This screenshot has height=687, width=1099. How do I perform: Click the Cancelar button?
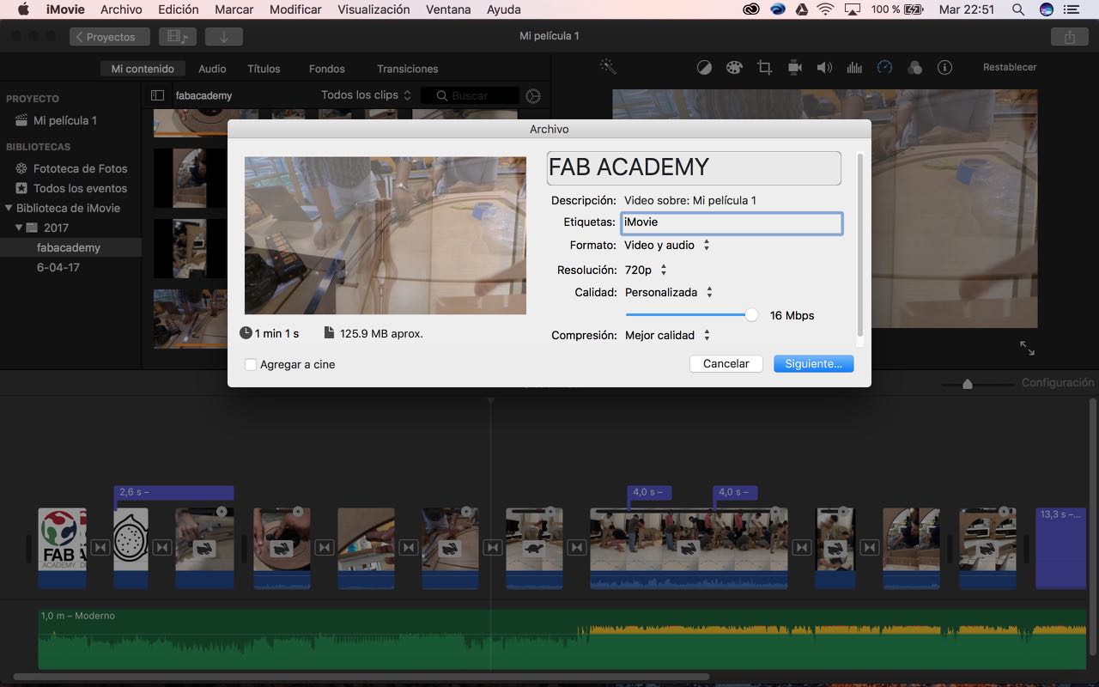[726, 364]
